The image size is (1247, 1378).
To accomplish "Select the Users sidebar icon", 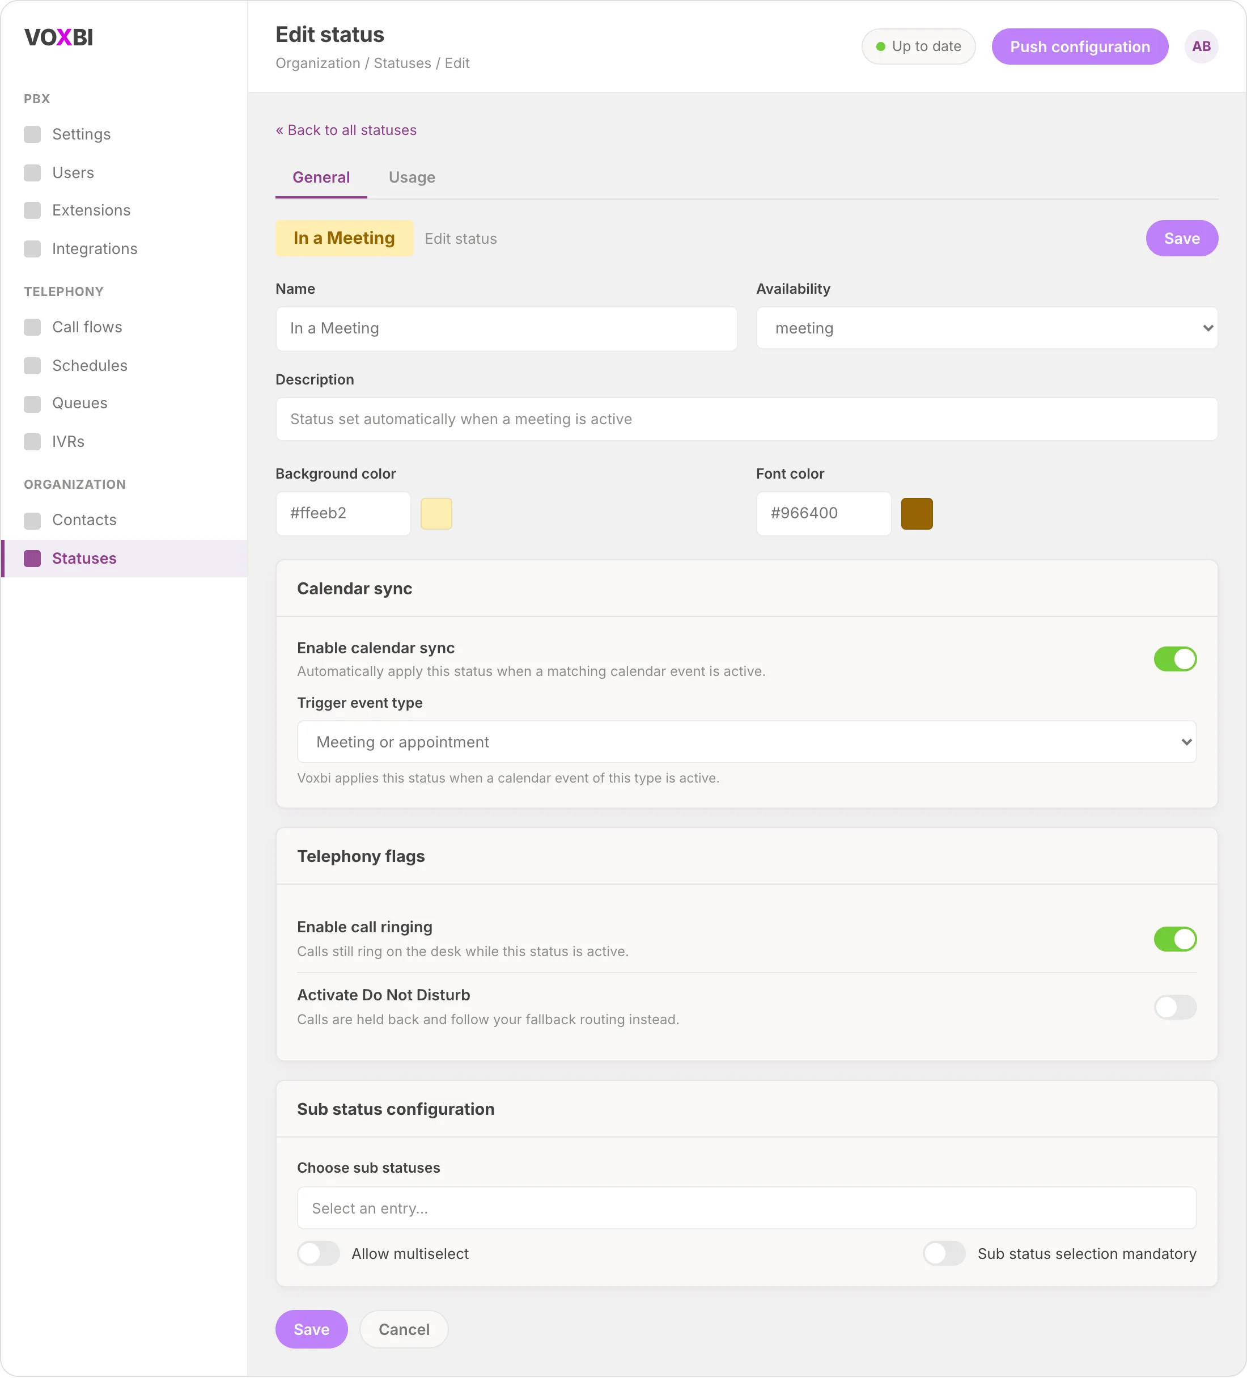I will click(32, 173).
